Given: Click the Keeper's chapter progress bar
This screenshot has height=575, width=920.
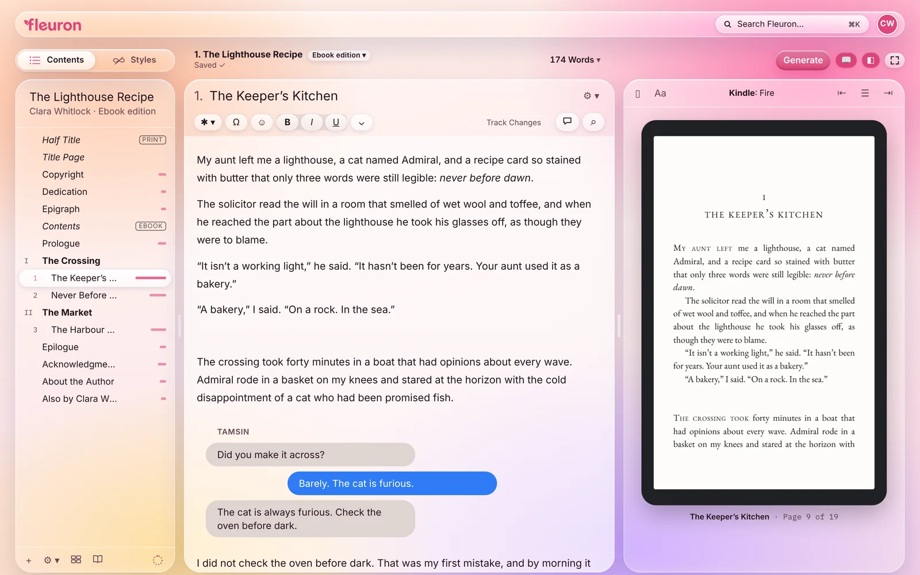Looking at the screenshot, I should tap(151, 278).
